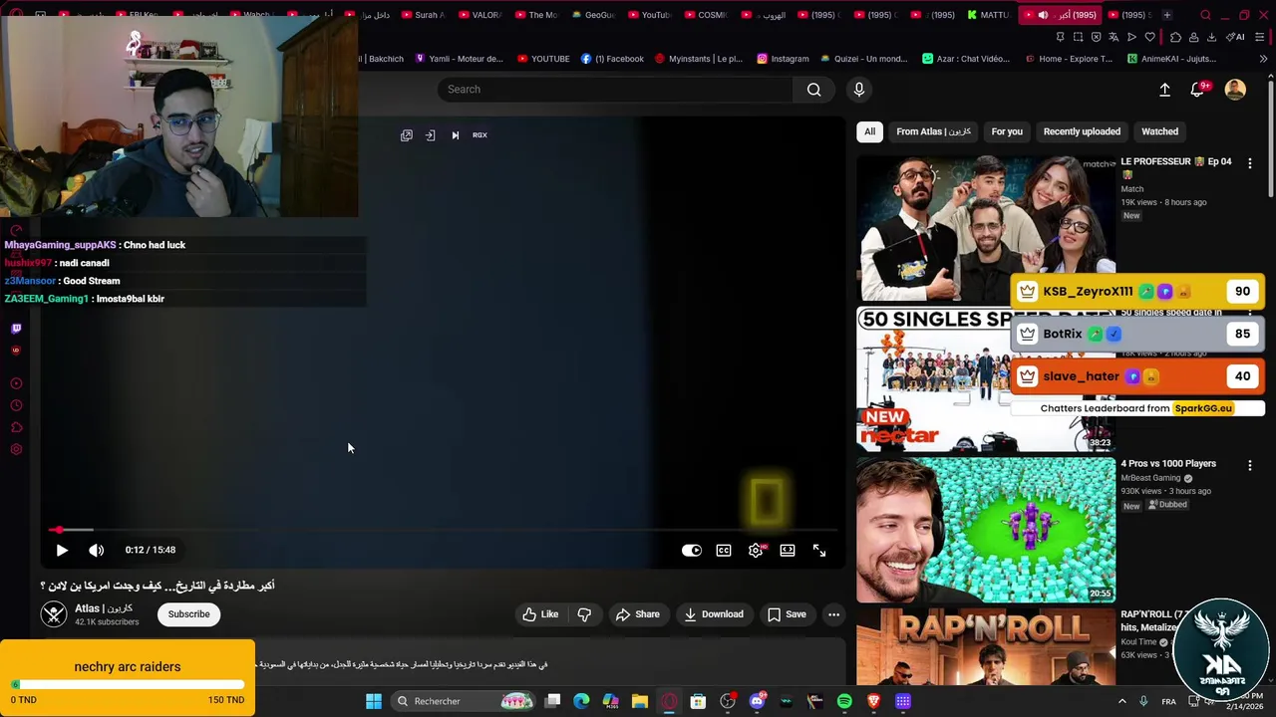The width and height of the screenshot is (1276, 717).
Task: Click the browser tab search magnifier
Action: (x=1205, y=15)
